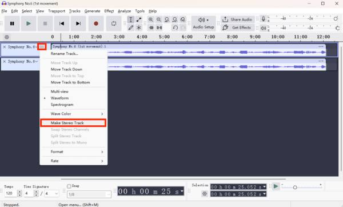Close the first Symphony No. 6 track
The width and height of the screenshot is (343, 207).
click(4, 47)
